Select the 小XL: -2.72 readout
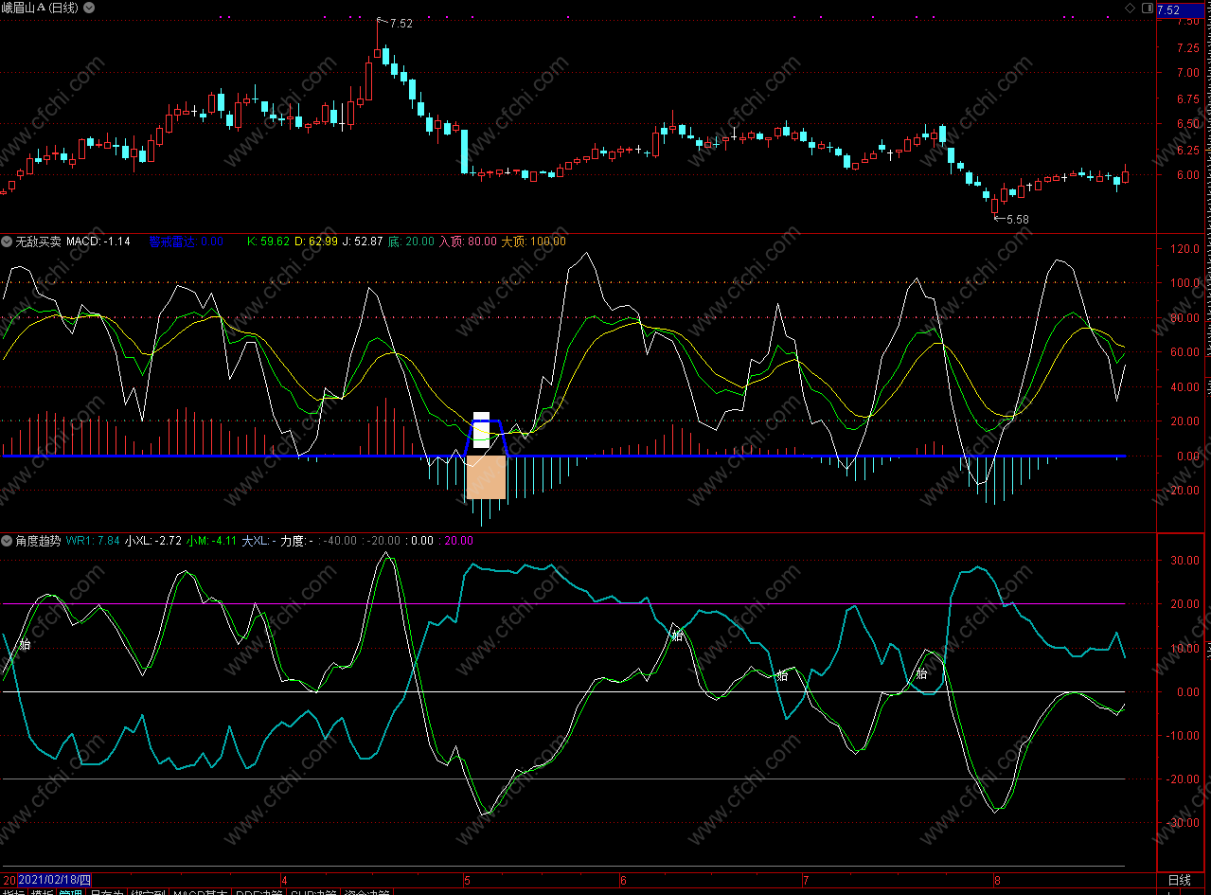The height and width of the screenshot is (895, 1211). [x=153, y=541]
